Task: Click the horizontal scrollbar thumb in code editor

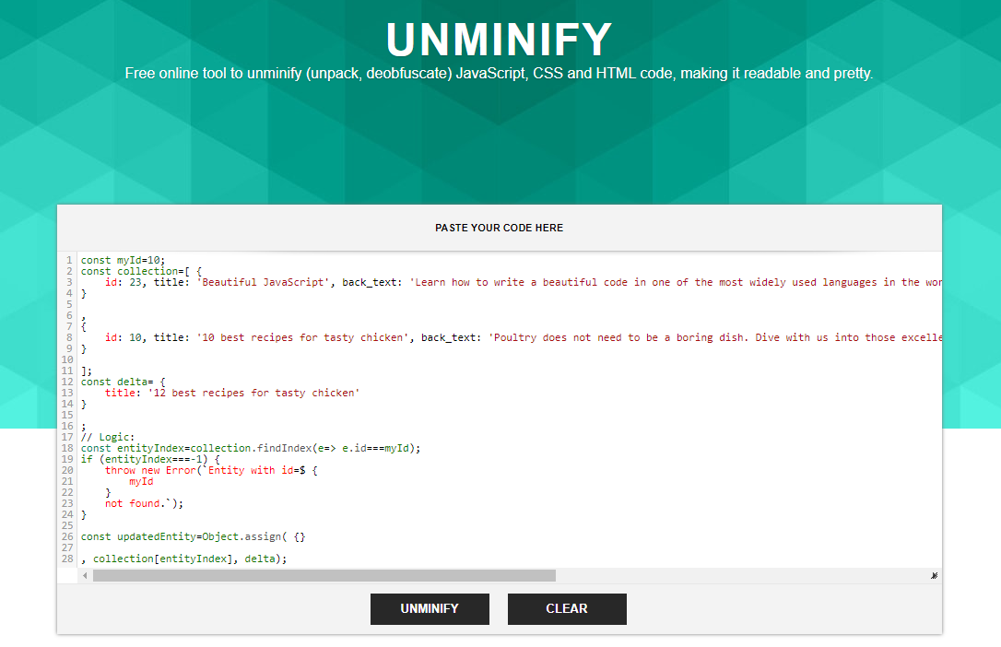Action: [x=324, y=575]
